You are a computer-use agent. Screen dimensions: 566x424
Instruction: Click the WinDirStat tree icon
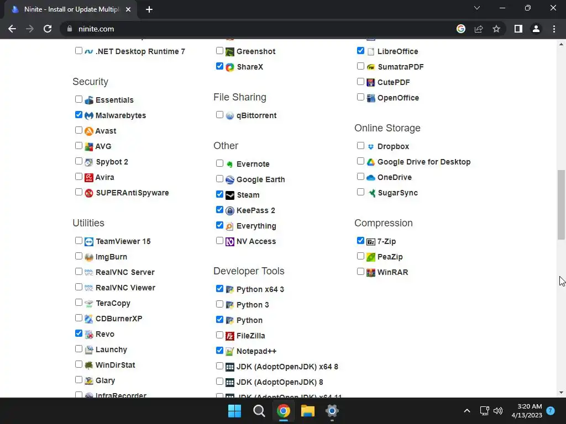click(x=89, y=365)
